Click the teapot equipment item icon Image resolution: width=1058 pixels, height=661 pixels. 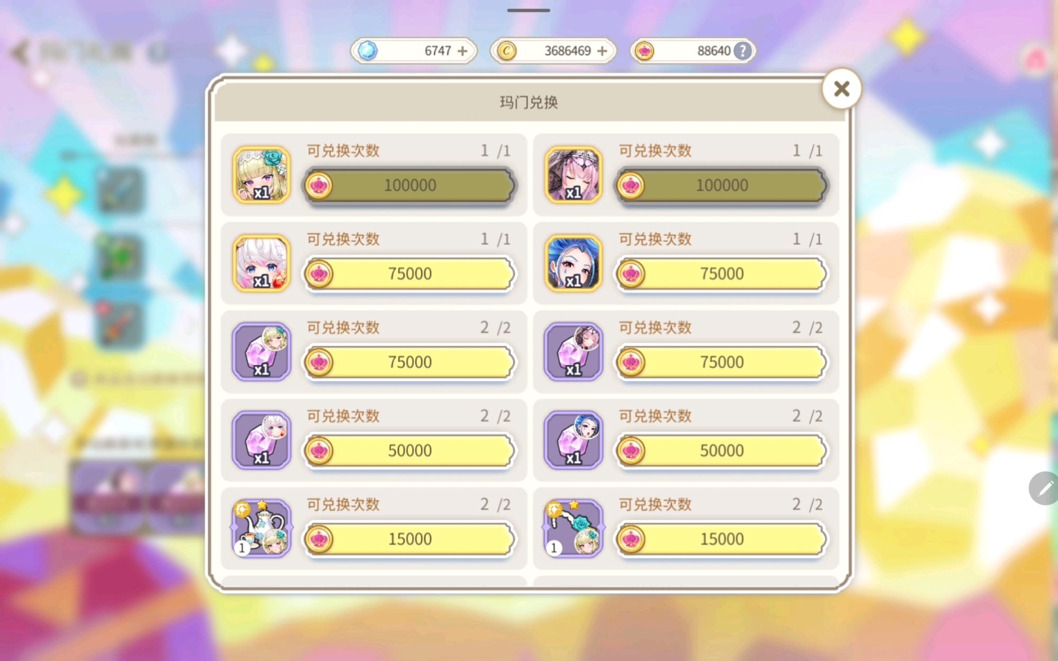click(261, 528)
